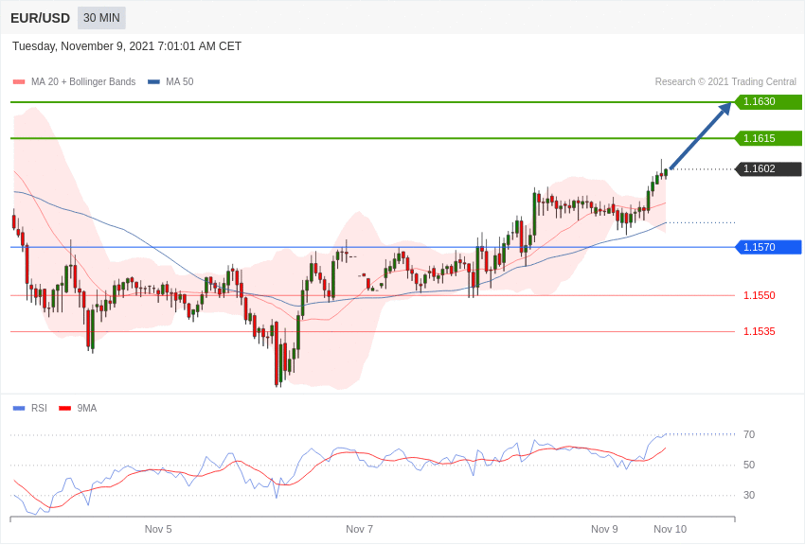Click the Nov 10 date axis label
The width and height of the screenshot is (805, 545).
pos(670,529)
